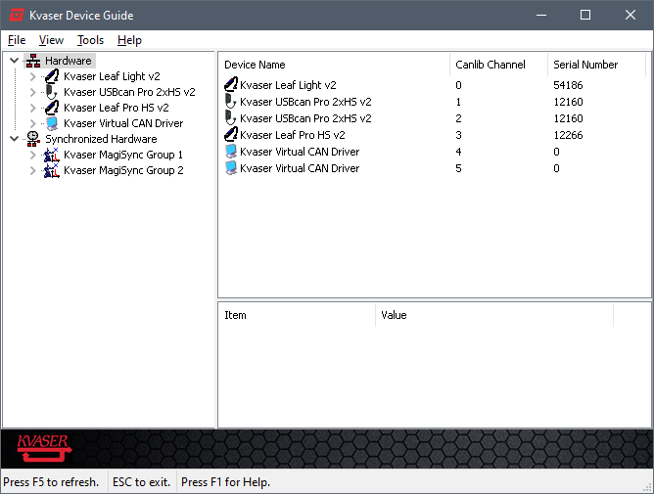Click the Value column header
654x494 pixels.
coord(494,315)
